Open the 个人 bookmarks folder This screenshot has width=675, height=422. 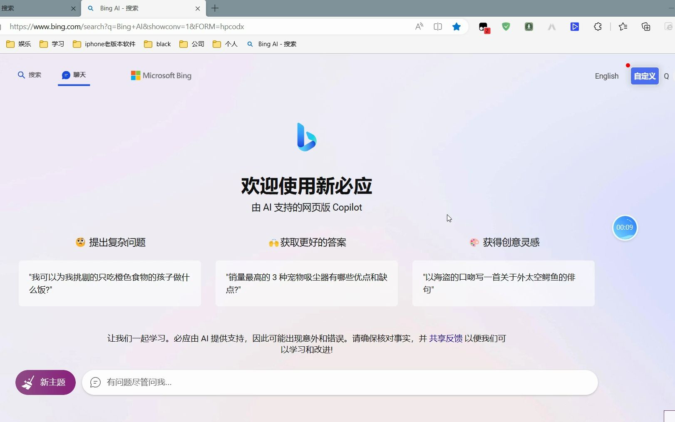225,44
